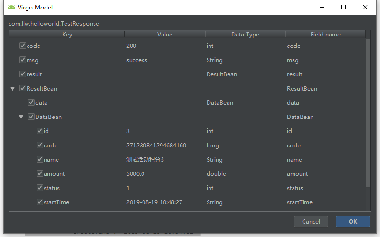Click the DataBean field name cell
The width and height of the screenshot is (380, 237).
point(300,117)
